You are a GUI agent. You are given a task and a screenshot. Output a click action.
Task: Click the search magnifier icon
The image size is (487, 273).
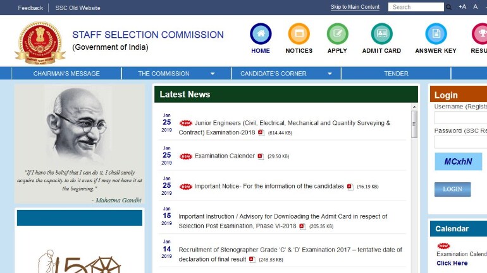448,8
